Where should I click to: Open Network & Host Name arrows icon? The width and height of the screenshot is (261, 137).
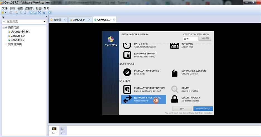(x=127, y=99)
